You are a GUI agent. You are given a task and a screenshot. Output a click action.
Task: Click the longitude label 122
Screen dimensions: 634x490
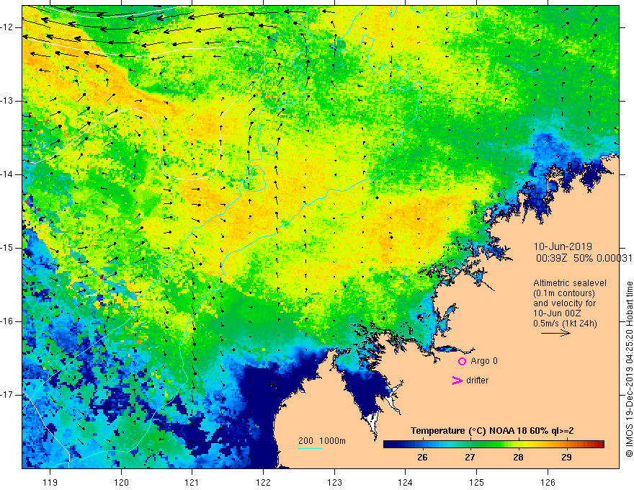coord(263,482)
